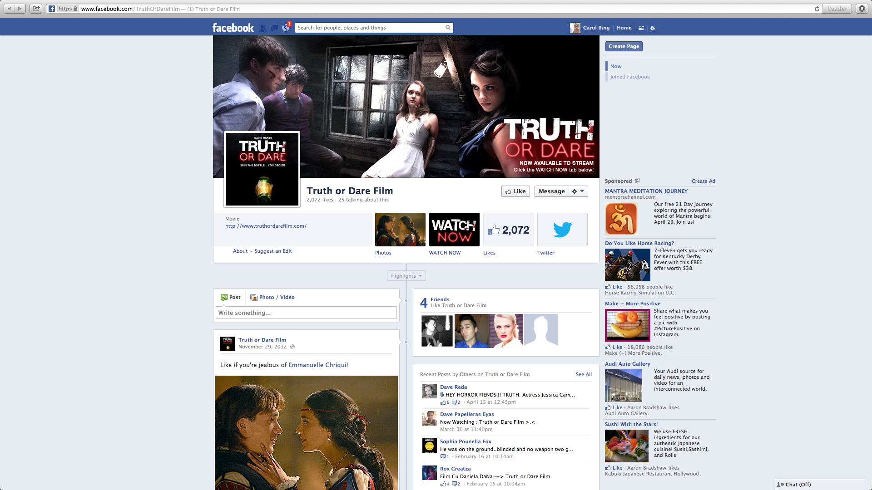
Task: Open Safari downloads button
Action: [x=862, y=9]
